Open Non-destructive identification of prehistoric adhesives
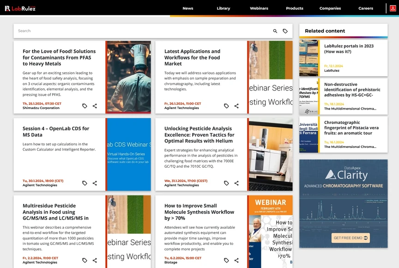 point(352,90)
